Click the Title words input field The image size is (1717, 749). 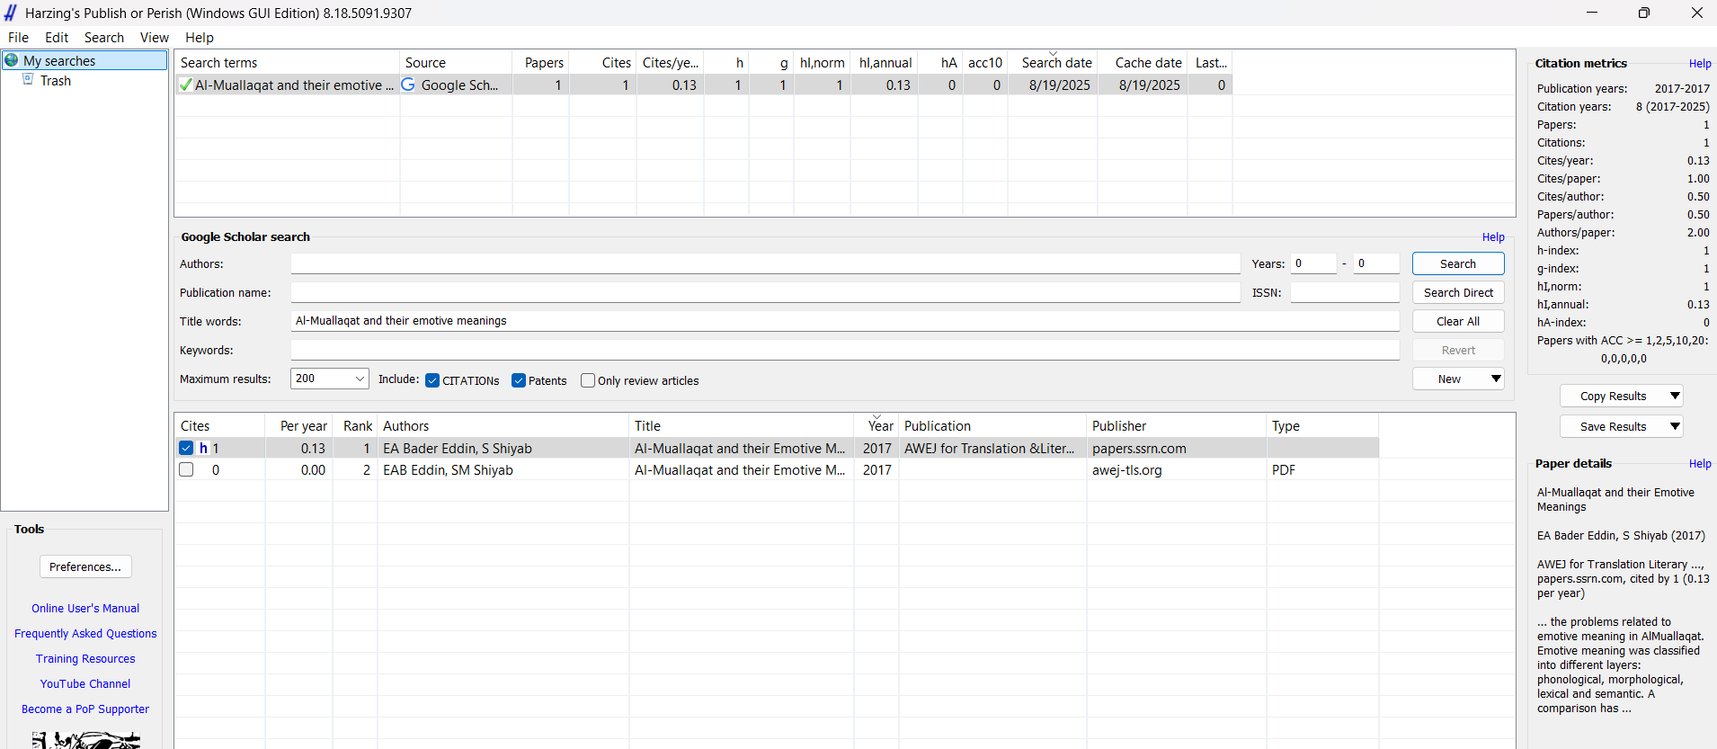point(845,321)
